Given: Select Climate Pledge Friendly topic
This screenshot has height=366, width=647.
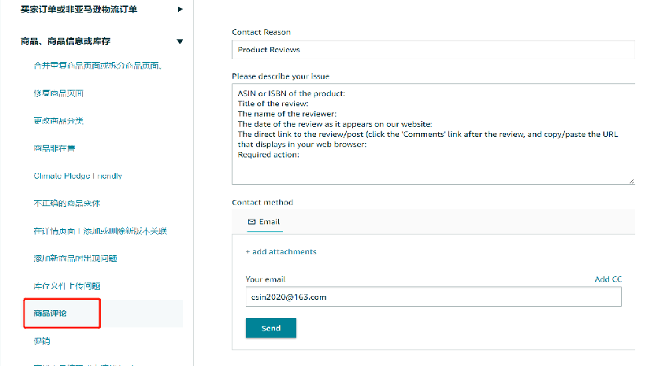Looking at the screenshot, I should [x=78, y=176].
